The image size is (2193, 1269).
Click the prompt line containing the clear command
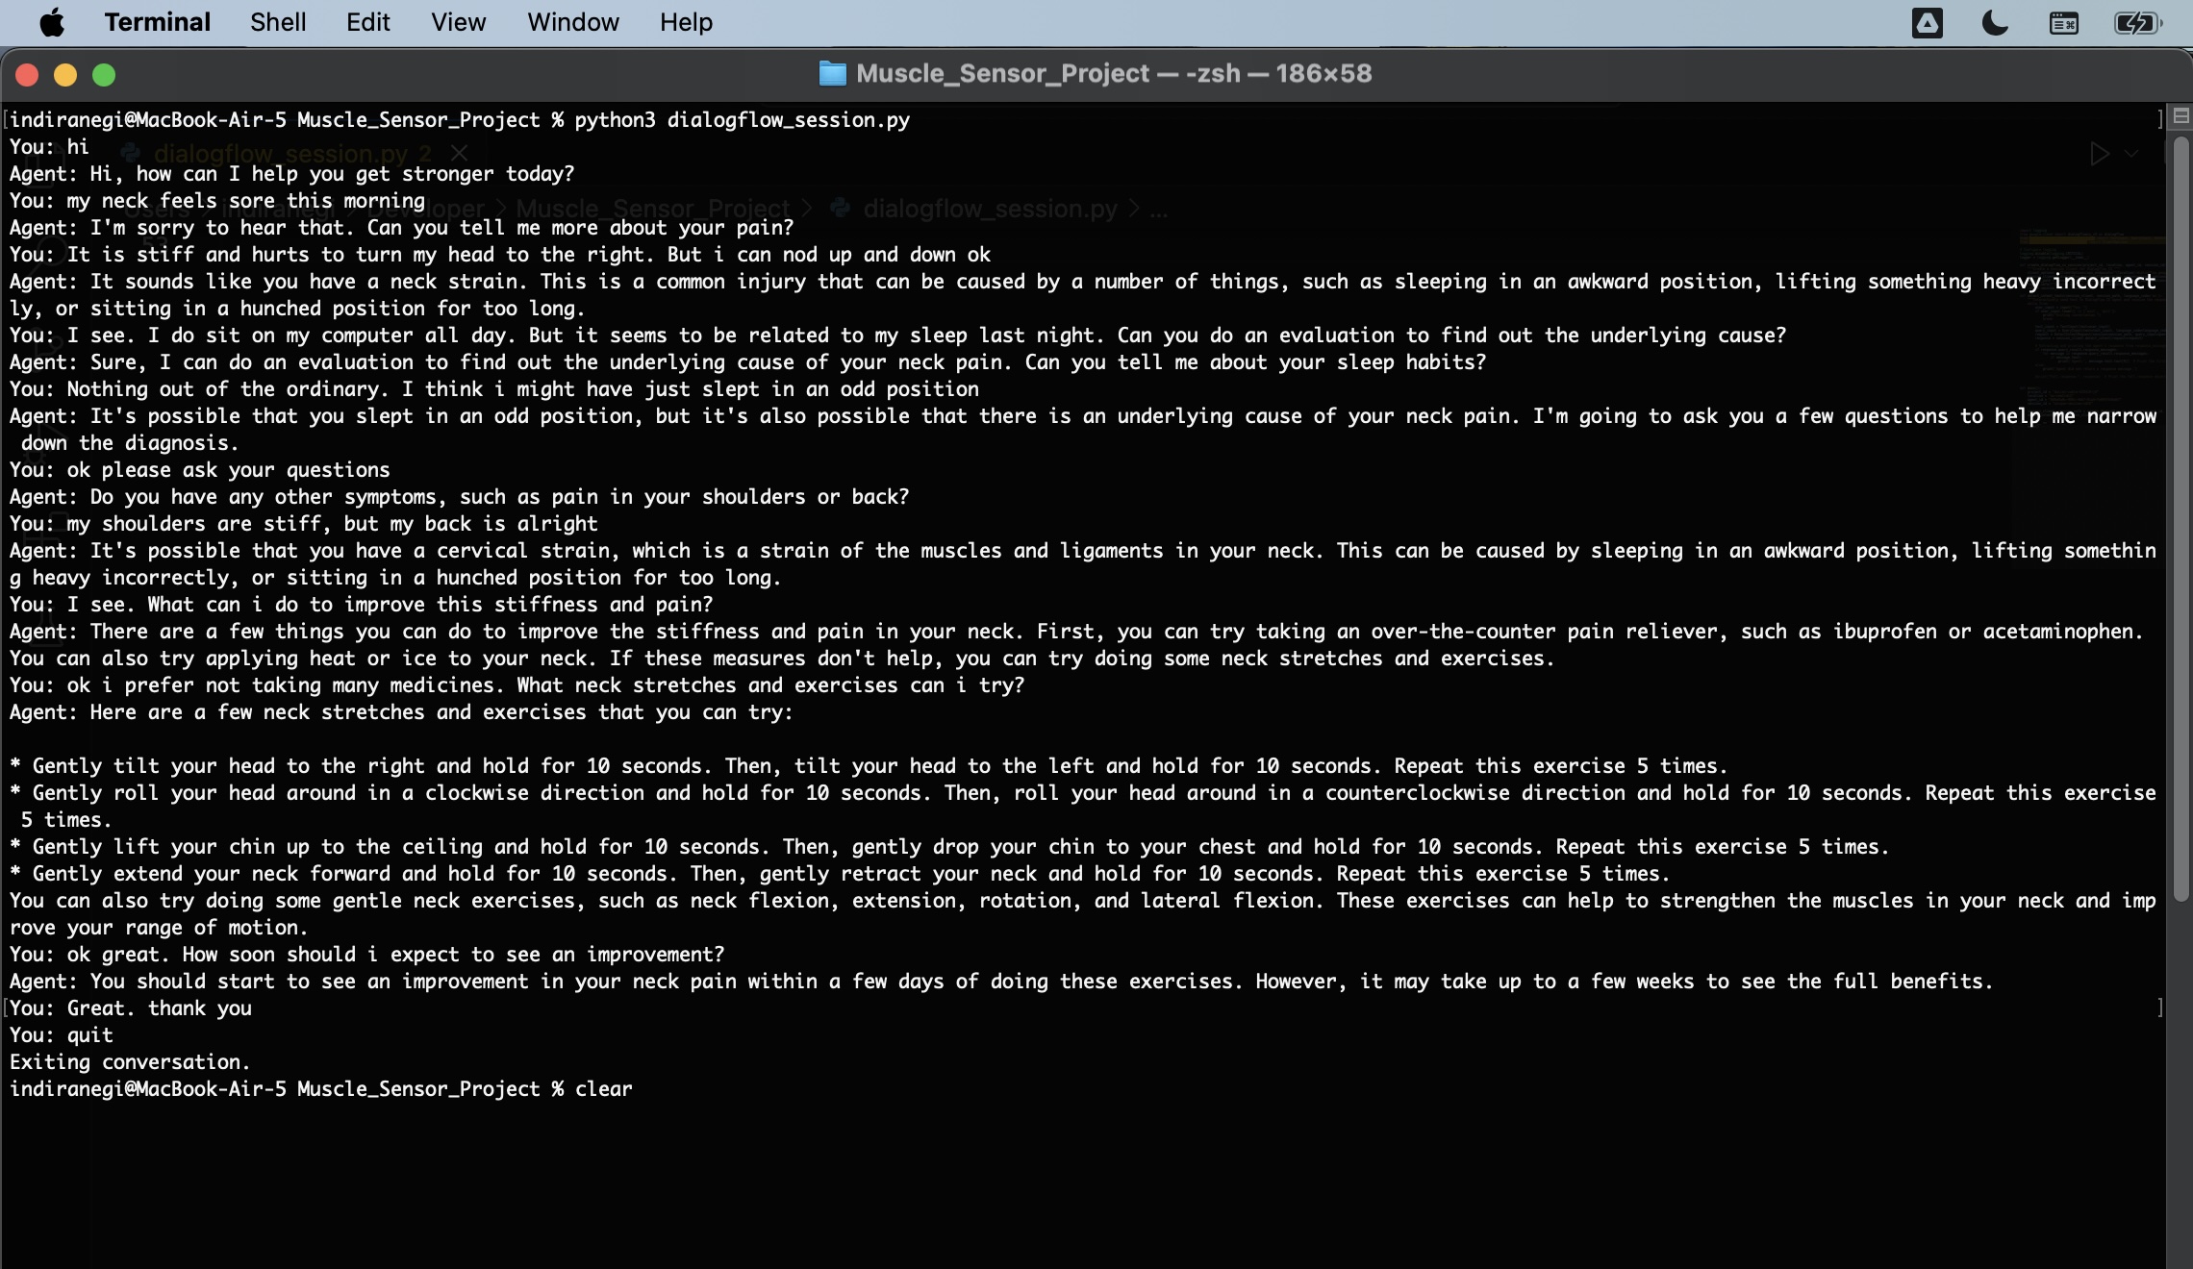[321, 1089]
